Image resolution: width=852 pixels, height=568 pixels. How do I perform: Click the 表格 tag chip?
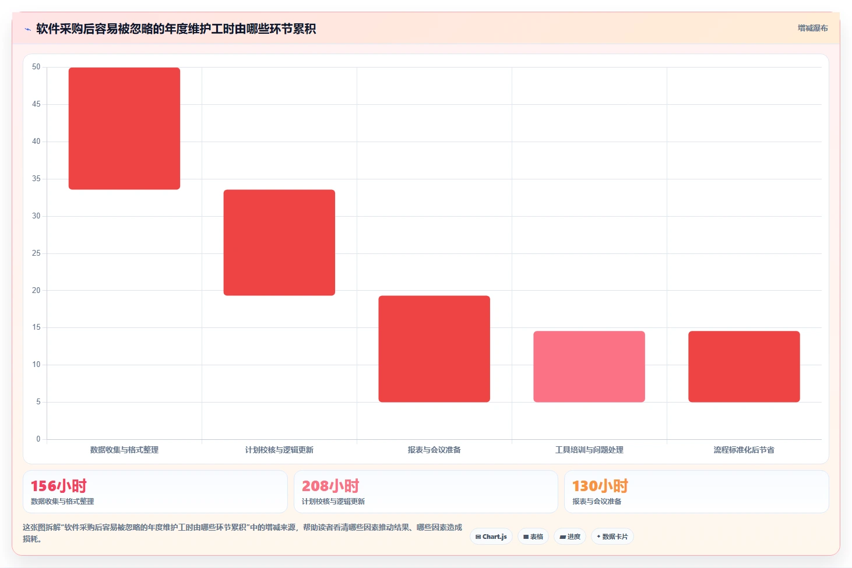533,537
